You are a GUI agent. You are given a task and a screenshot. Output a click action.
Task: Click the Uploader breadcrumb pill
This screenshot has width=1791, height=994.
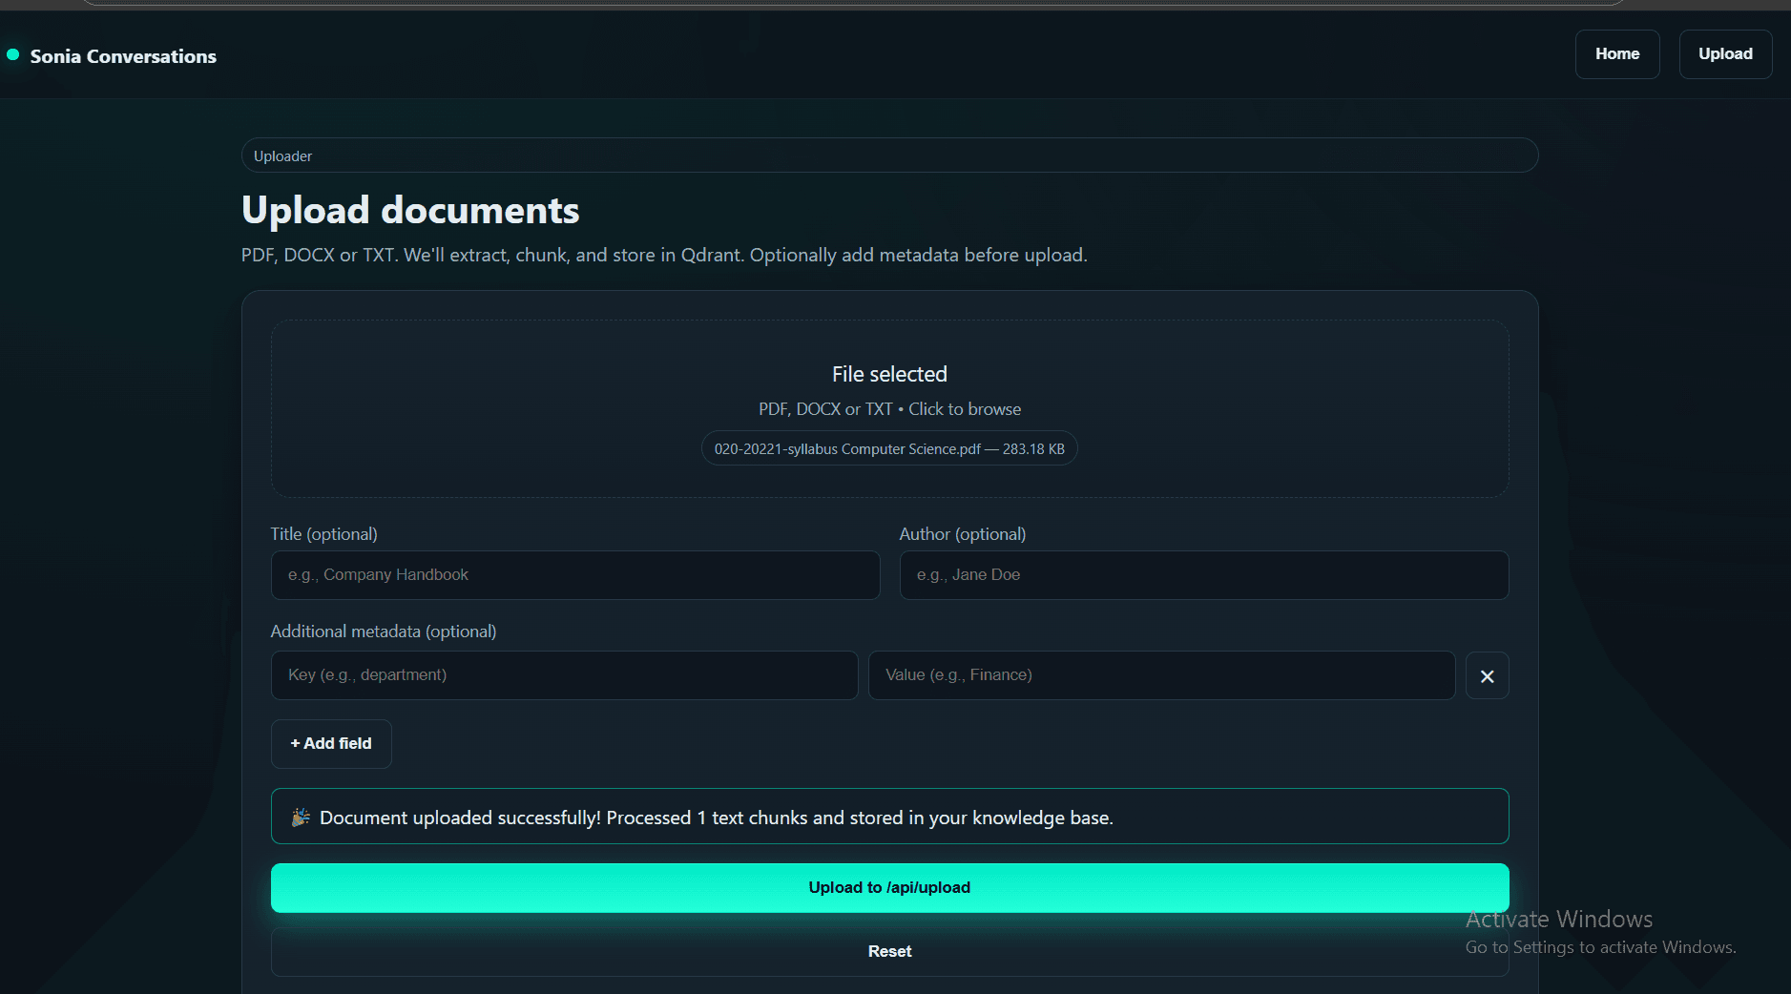(889, 155)
